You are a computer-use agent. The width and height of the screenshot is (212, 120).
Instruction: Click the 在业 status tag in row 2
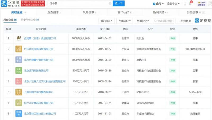pos(173,49)
